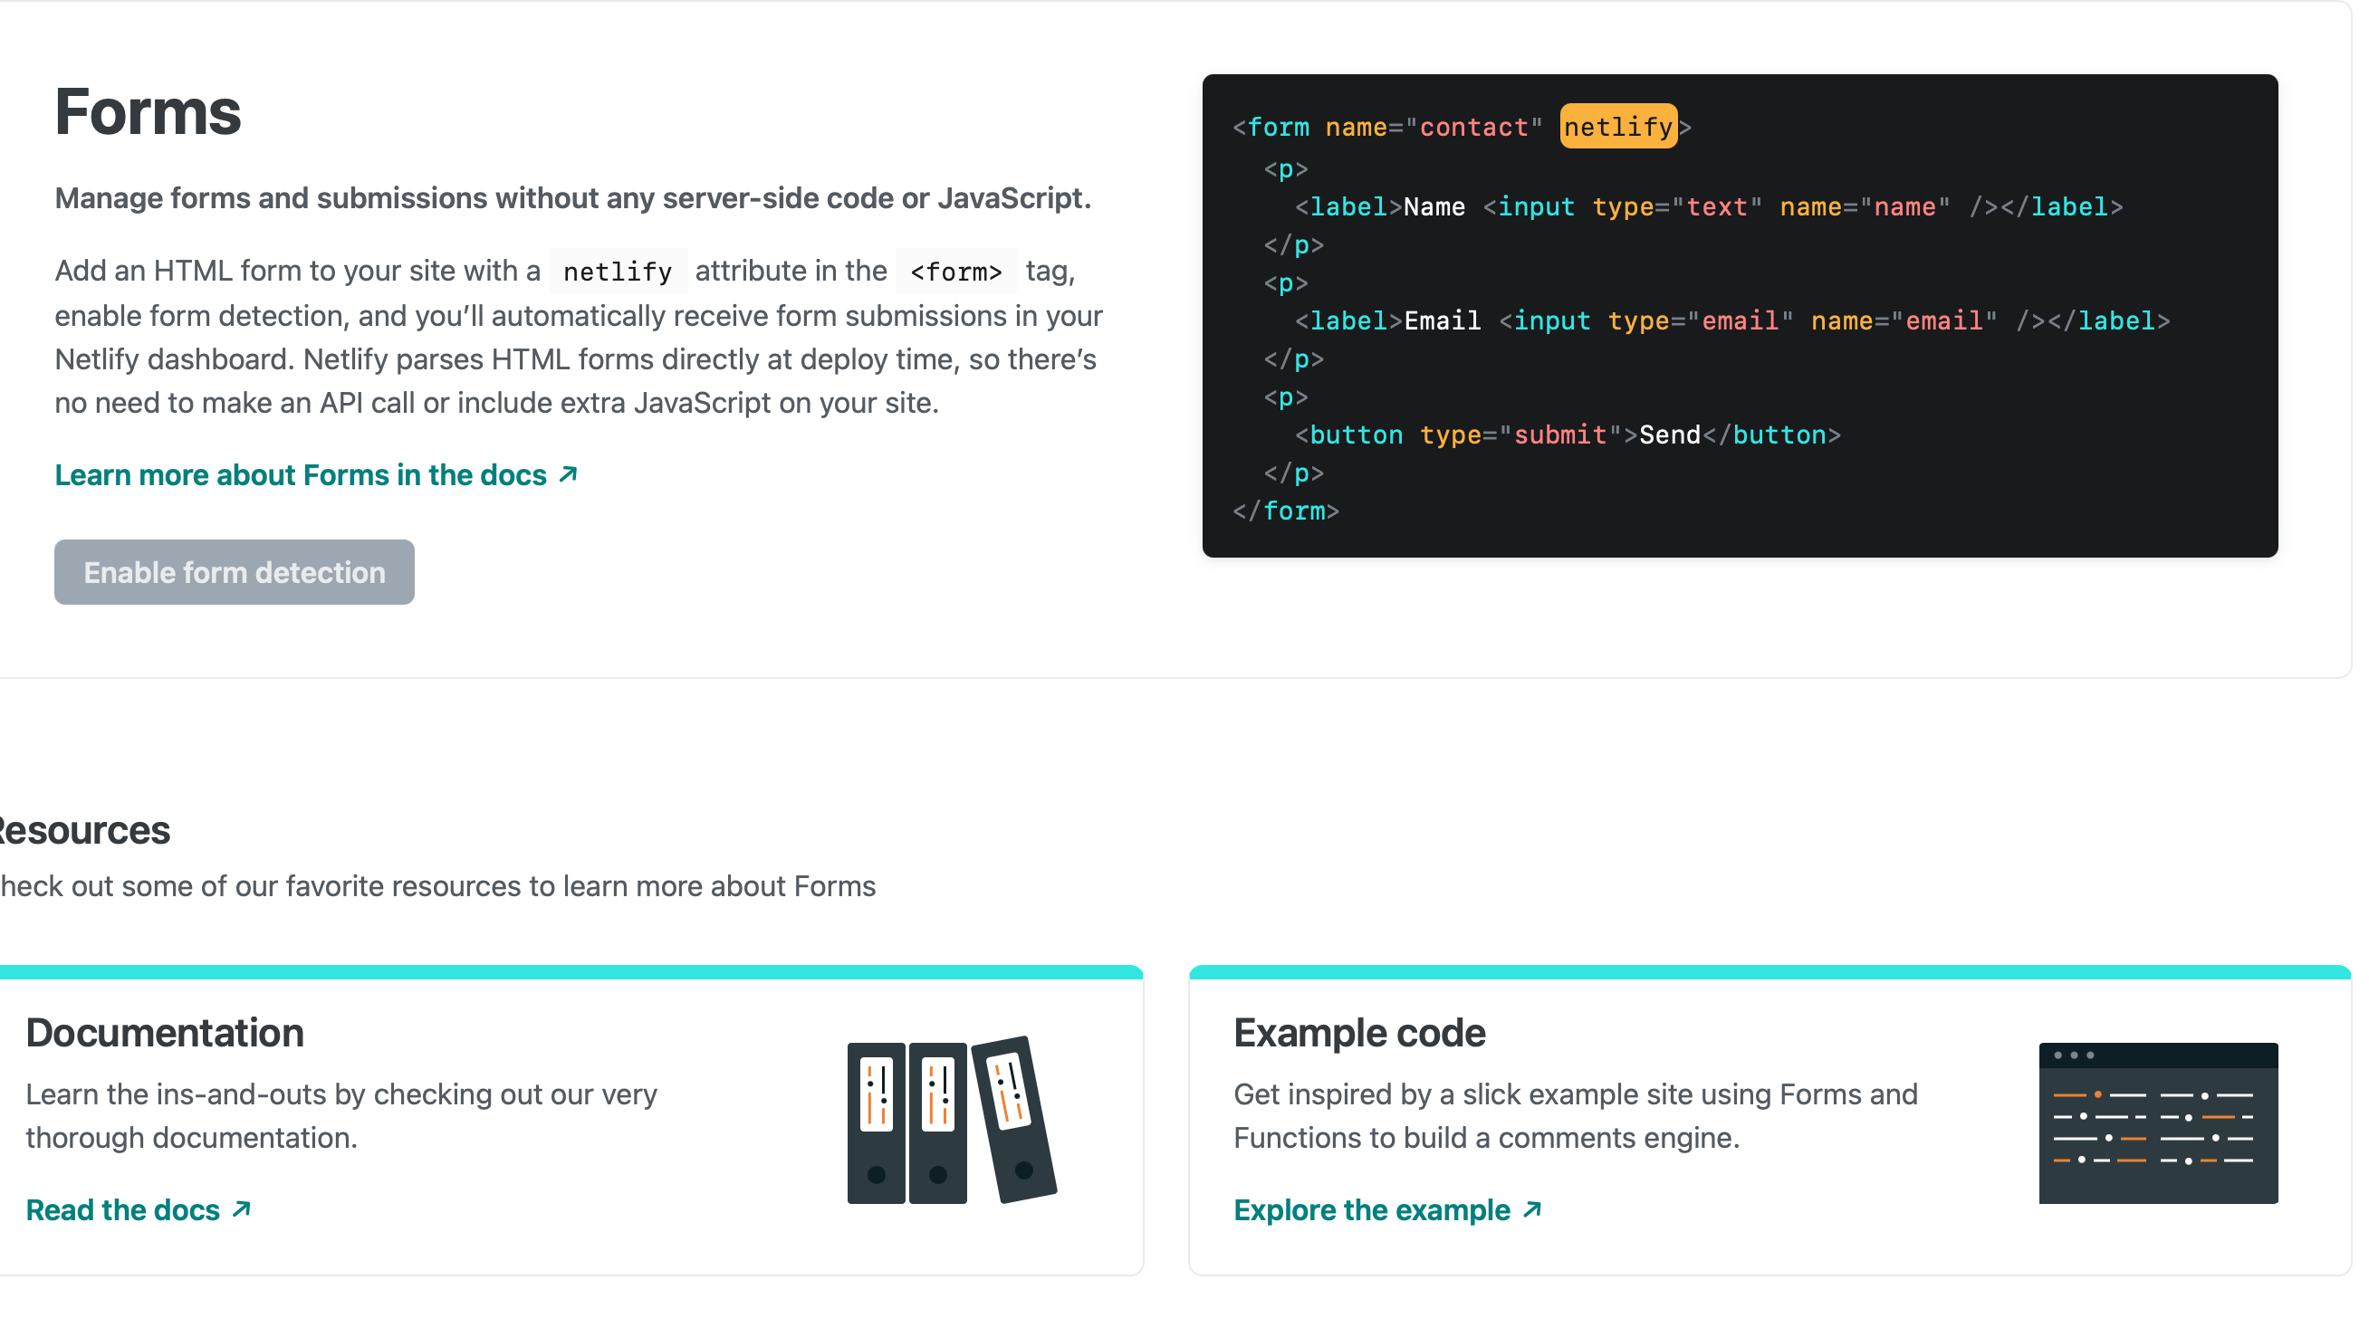Image resolution: width=2369 pixels, height=1318 pixels.
Task: Click the Documentation binders illustration
Action: (952, 1120)
